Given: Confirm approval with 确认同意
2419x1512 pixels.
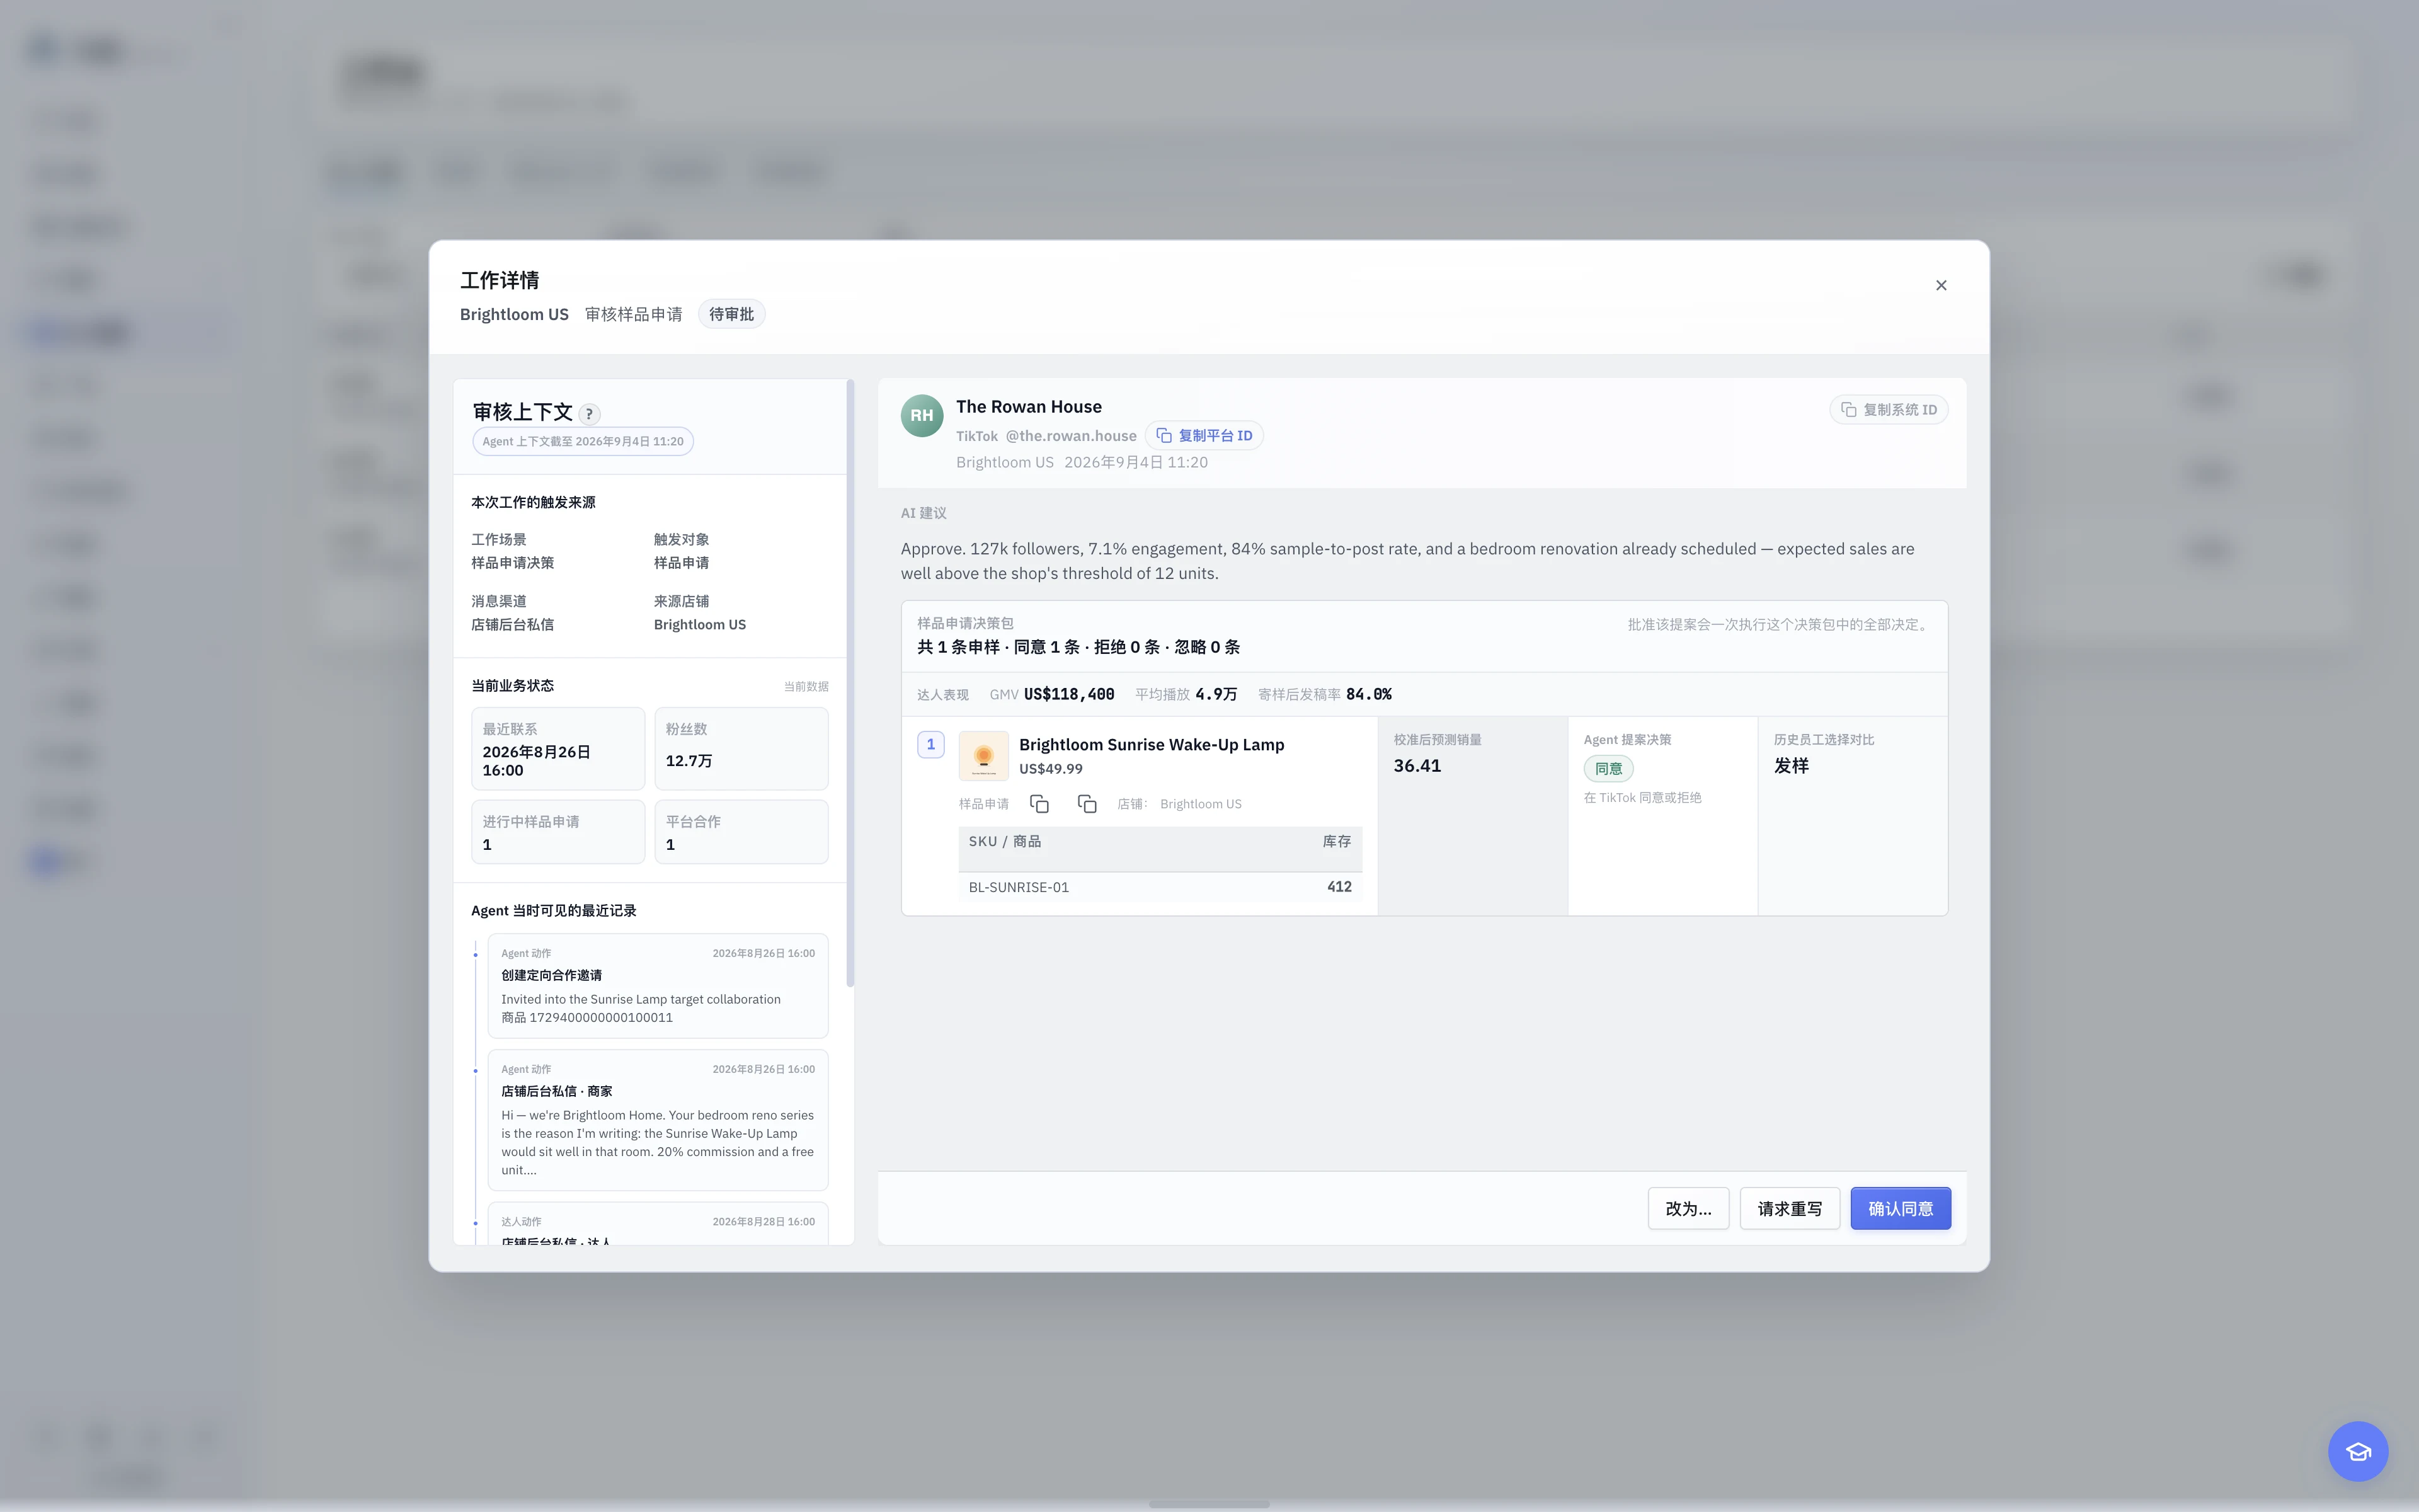Looking at the screenshot, I should (x=1900, y=1209).
